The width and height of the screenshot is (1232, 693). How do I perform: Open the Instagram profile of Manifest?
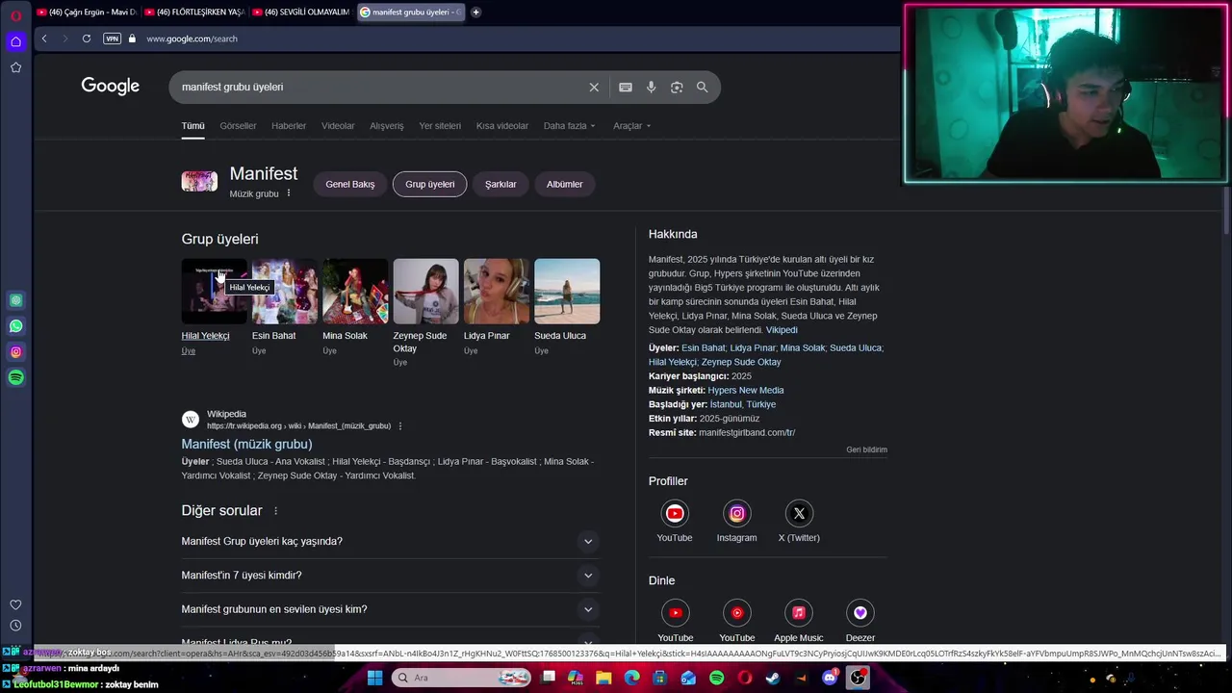click(736, 514)
